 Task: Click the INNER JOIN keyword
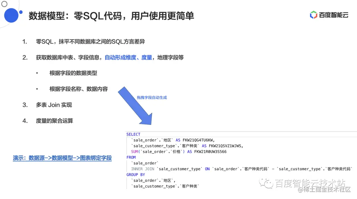[142, 169]
